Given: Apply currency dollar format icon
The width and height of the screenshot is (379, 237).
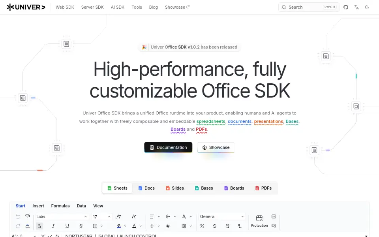Looking at the screenshot, I should [x=215, y=226].
